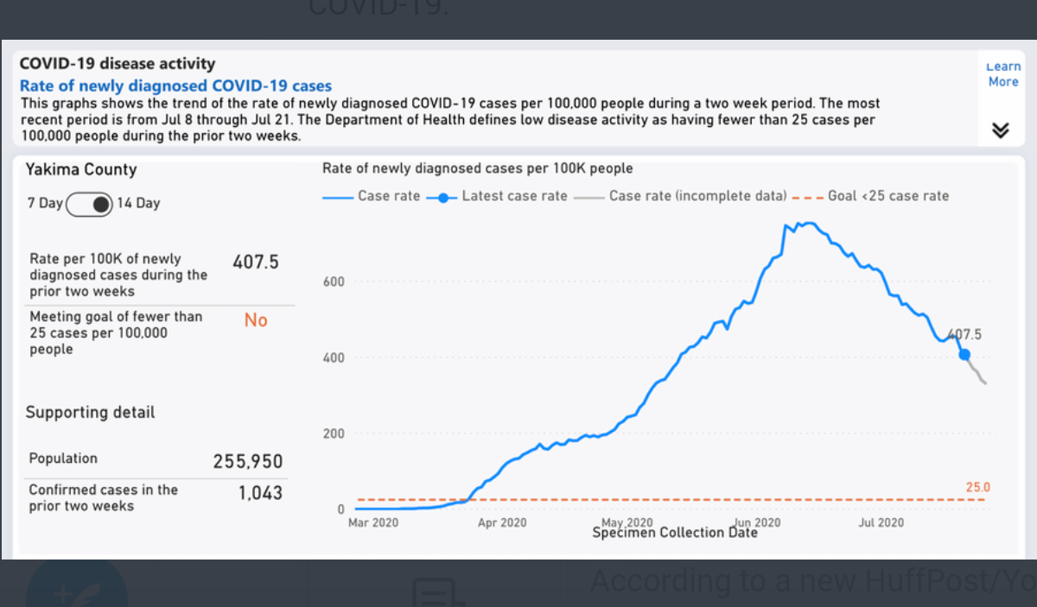Click the 'Population' row label
This screenshot has width=1037, height=607.
tap(63, 458)
